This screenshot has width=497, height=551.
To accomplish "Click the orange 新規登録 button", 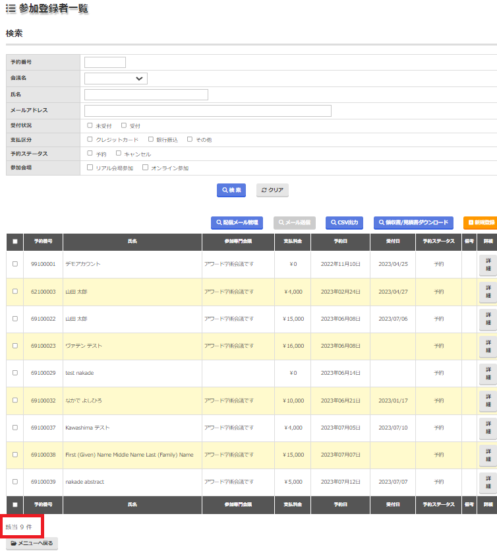I will 481,223.
